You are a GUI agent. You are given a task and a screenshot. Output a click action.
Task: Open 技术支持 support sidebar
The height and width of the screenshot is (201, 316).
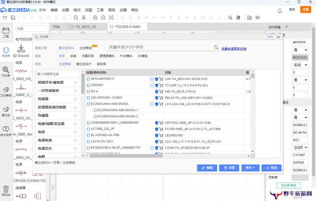[x=6, y=131]
